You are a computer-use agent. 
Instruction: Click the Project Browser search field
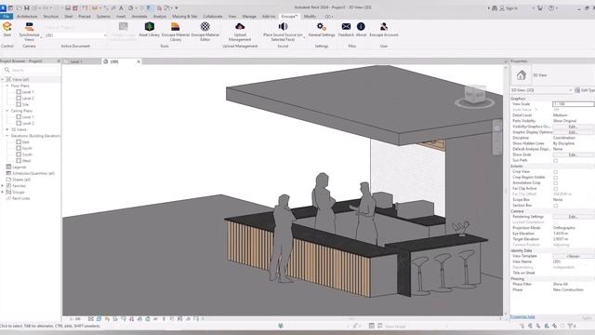click(31, 71)
